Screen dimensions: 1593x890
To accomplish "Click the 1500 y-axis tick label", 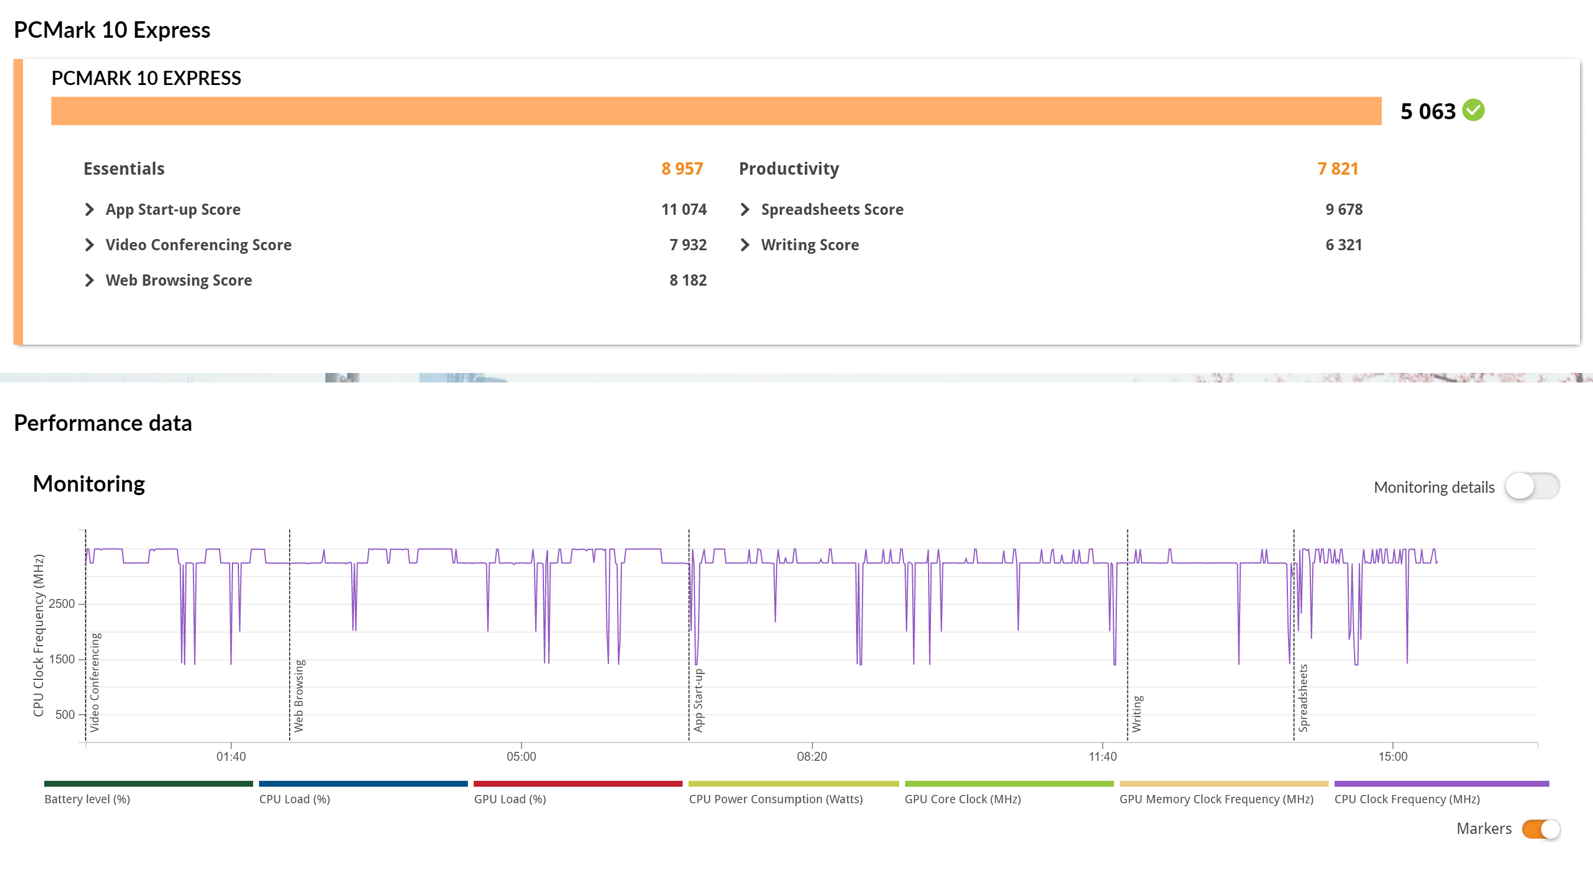I will pyautogui.click(x=61, y=659).
